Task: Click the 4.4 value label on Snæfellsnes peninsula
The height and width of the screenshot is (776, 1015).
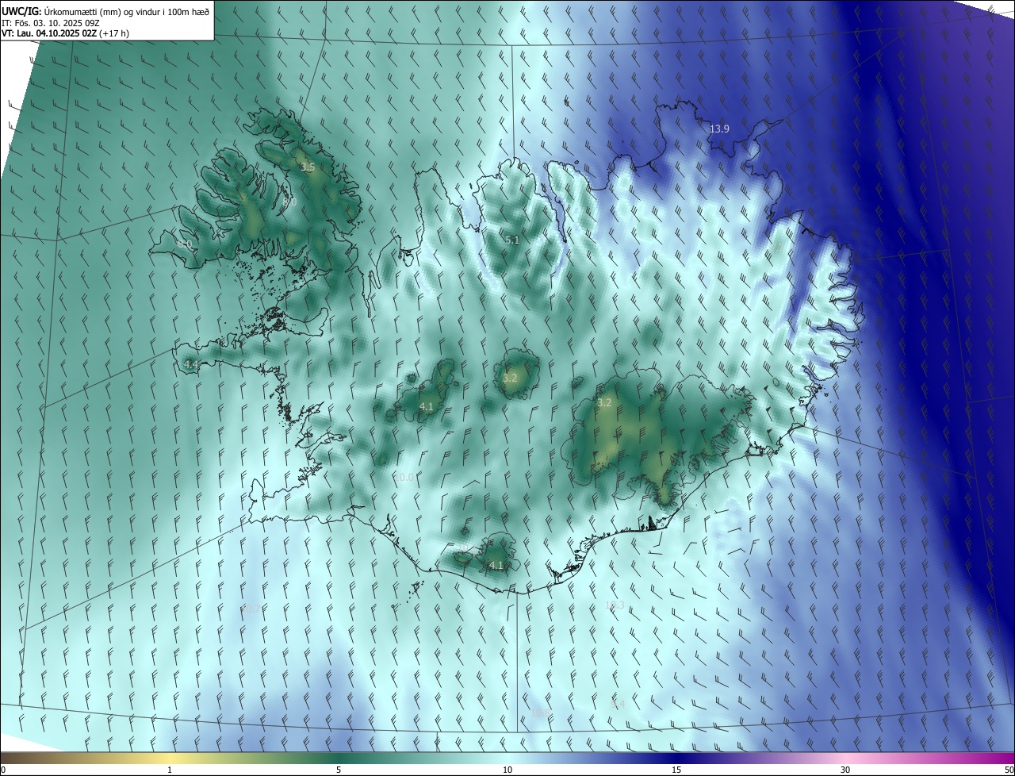Action: tap(190, 364)
